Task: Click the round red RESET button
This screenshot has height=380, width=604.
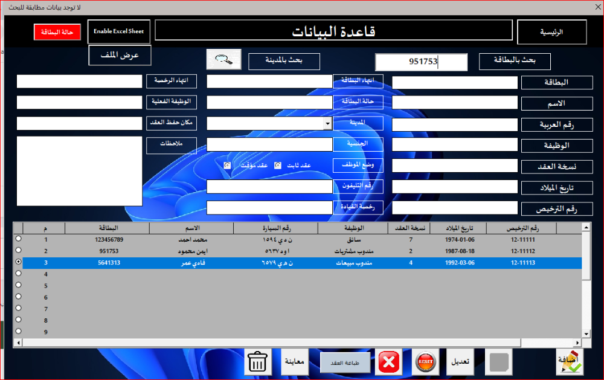Action: (425, 362)
